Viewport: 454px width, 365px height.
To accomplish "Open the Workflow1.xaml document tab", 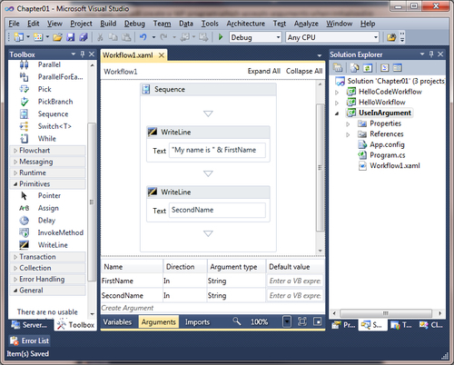I will tap(128, 55).
